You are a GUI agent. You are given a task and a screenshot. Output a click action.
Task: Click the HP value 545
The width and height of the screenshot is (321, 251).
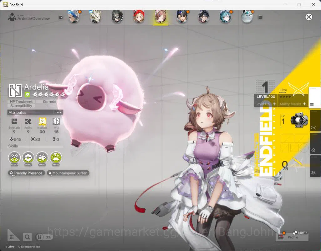coord(16,139)
